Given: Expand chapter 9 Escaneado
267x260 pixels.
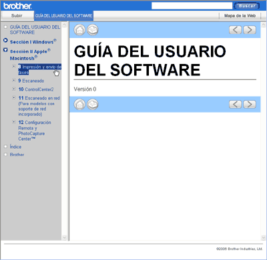Looking at the screenshot, I should [14, 80].
